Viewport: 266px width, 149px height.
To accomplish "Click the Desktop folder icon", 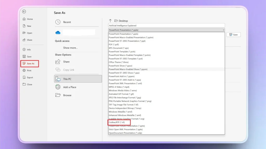I will 116,21.
